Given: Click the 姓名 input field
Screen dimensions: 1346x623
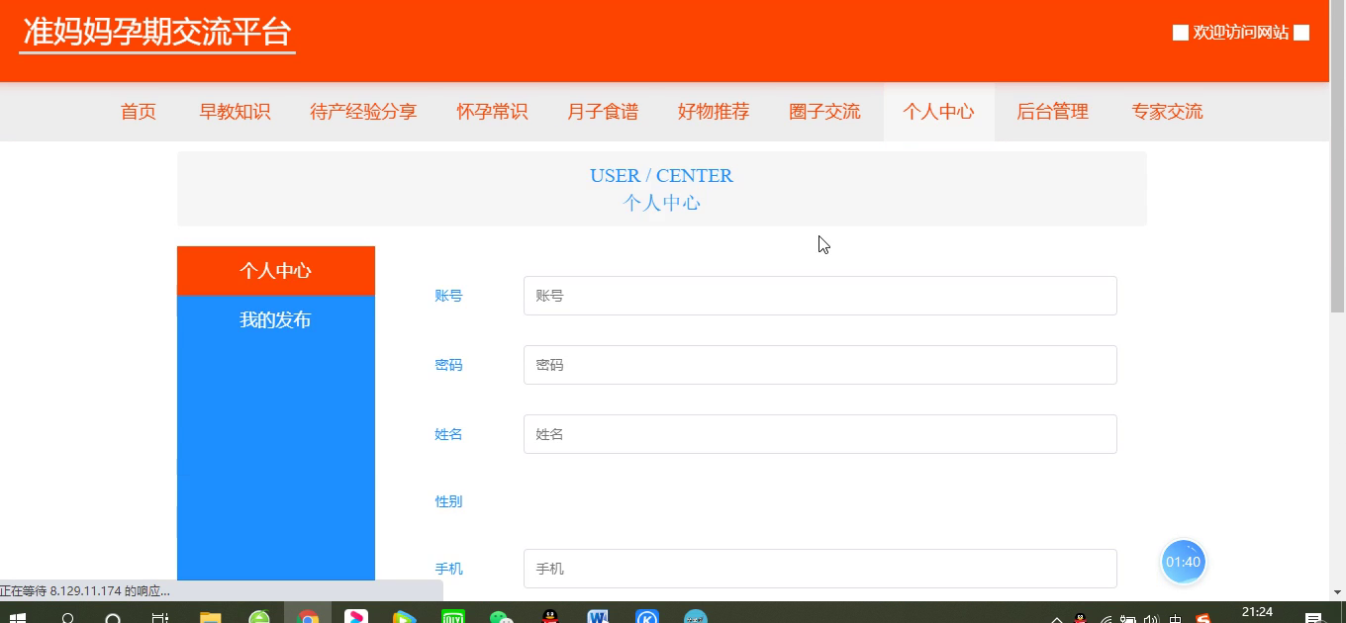Looking at the screenshot, I should 819,434.
